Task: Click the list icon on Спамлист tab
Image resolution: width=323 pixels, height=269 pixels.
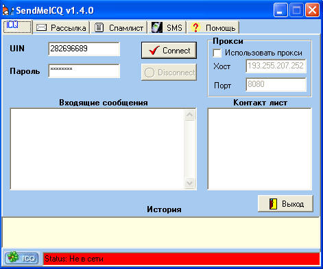Action: (x=99, y=27)
